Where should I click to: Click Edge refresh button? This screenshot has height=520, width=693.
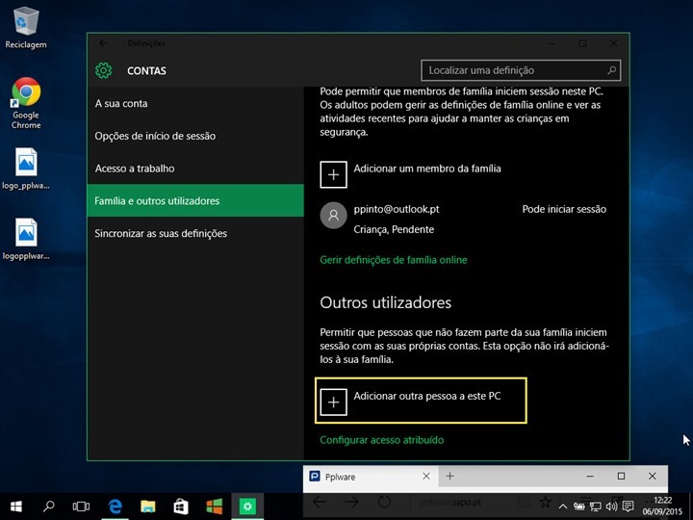coord(384,502)
